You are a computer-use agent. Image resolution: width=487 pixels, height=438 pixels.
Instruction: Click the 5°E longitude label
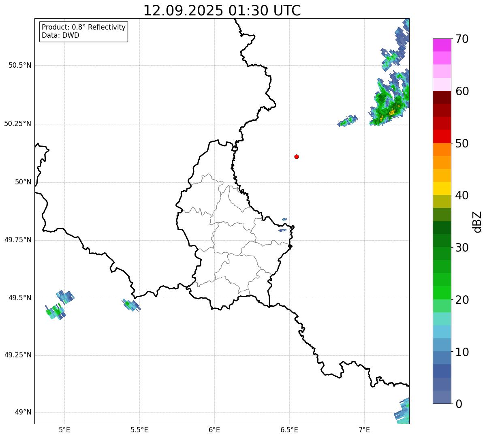coord(64,430)
